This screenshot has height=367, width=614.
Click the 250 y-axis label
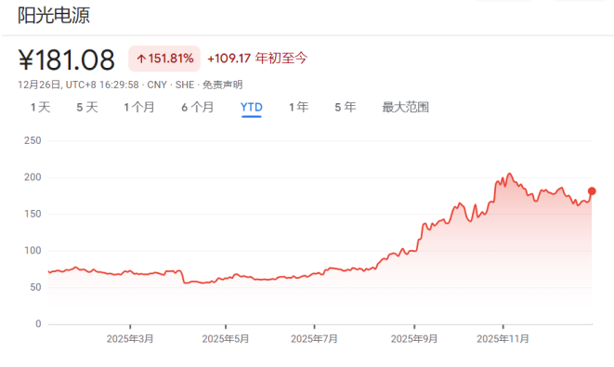tap(33, 140)
